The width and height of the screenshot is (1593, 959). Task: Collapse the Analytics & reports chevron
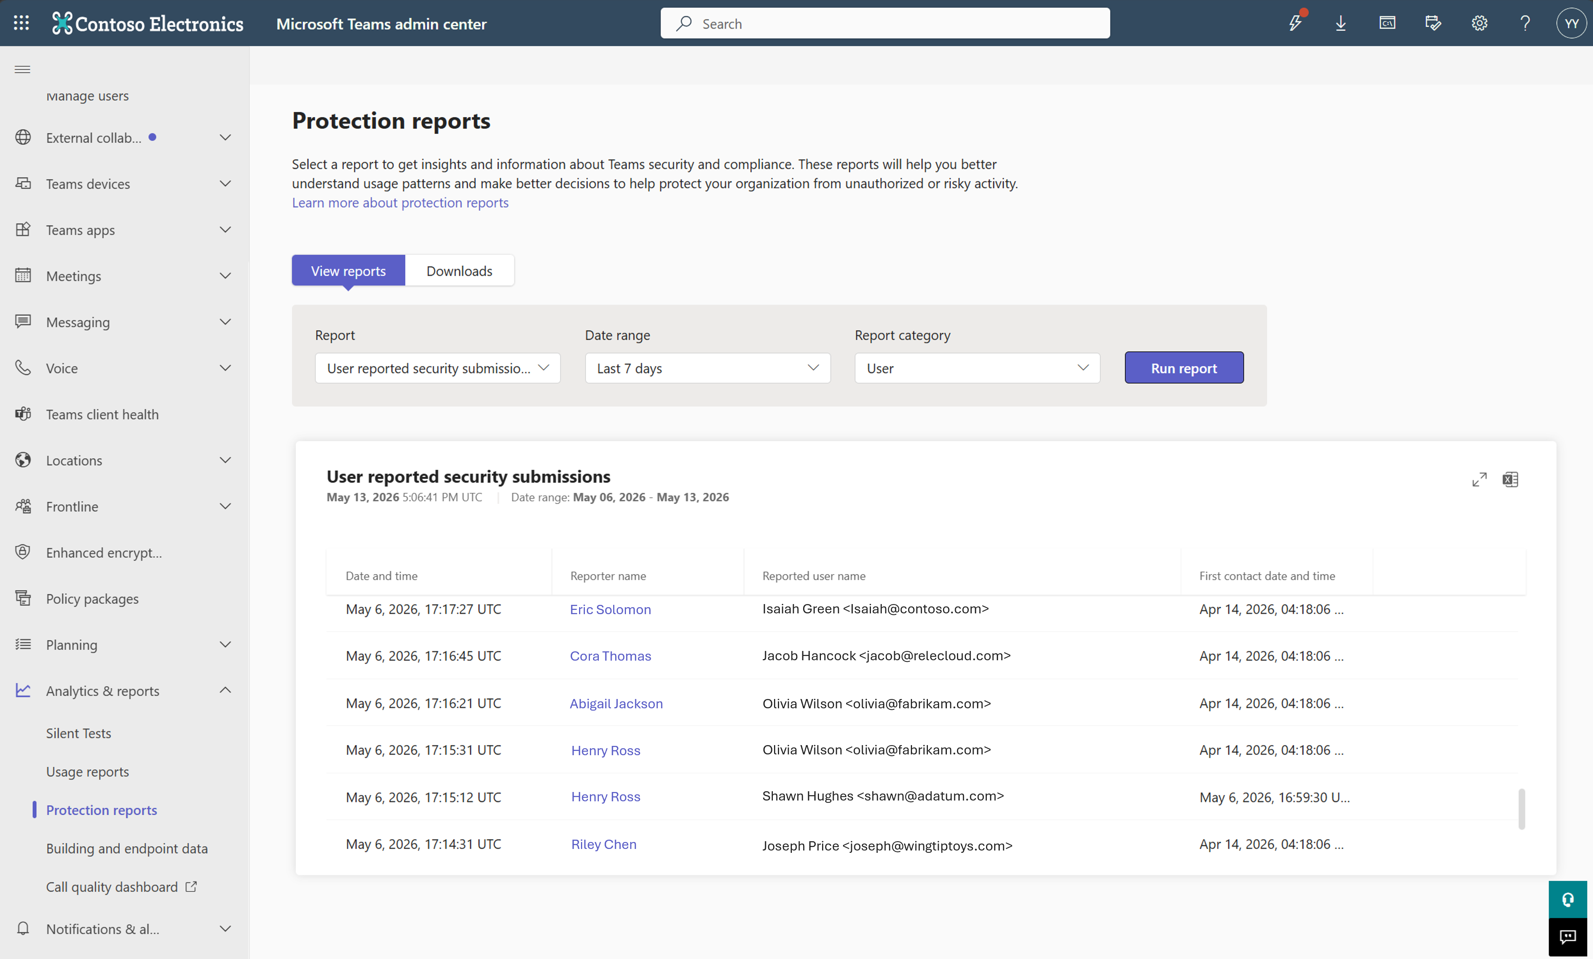(x=225, y=690)
